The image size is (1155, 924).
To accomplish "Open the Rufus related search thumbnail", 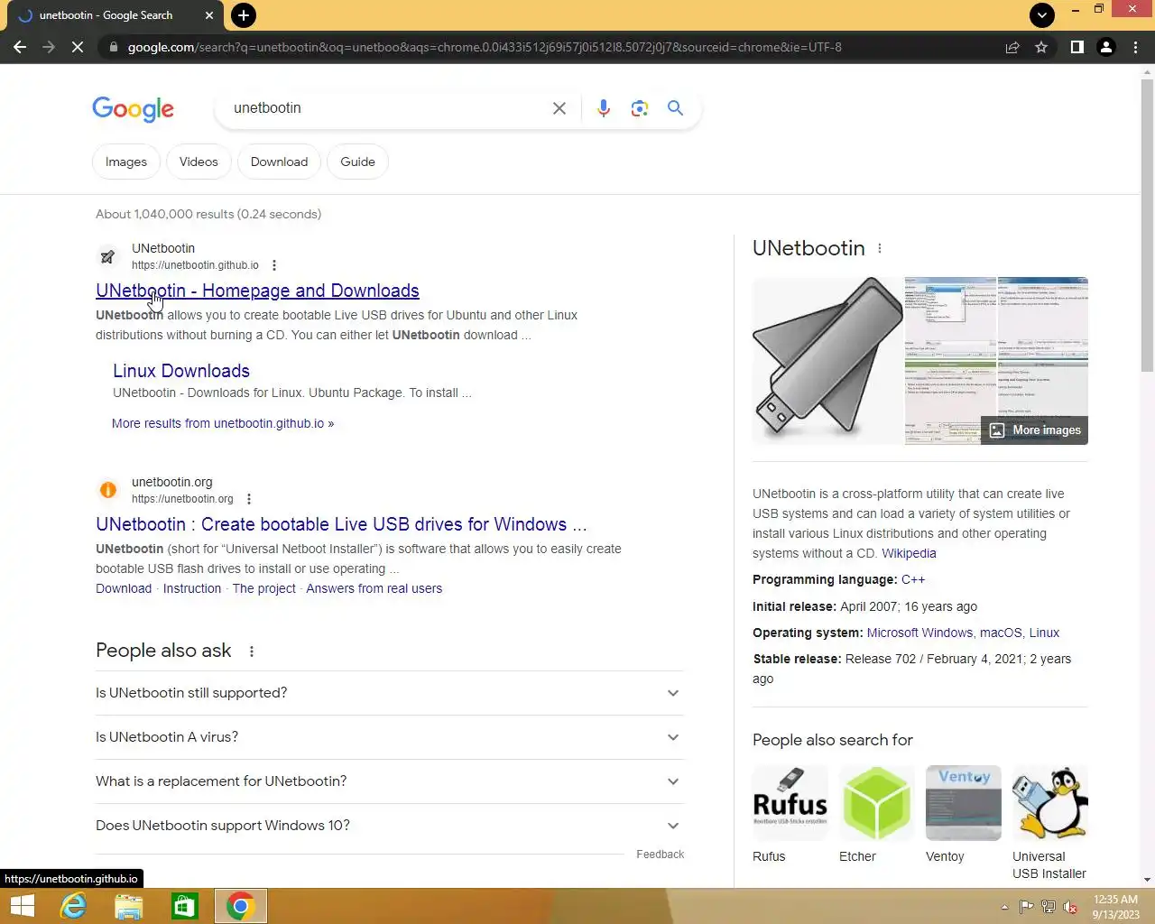I will point(790,803).
